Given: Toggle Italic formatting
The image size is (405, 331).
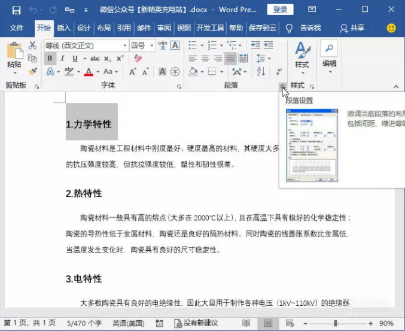Looking at the screenshot, I should [x=62, y=59].
